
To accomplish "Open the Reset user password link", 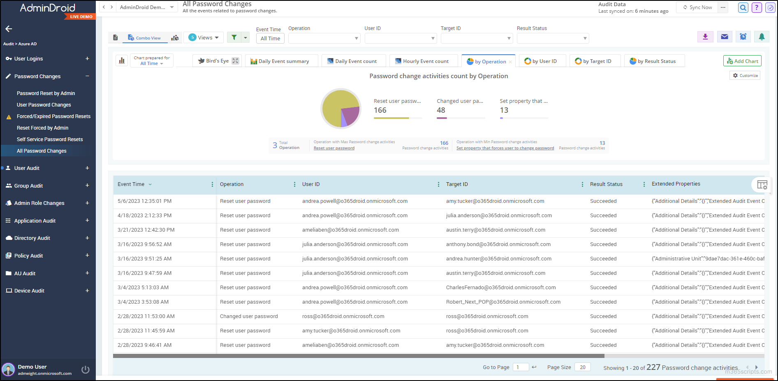I will tap(333, 148).
